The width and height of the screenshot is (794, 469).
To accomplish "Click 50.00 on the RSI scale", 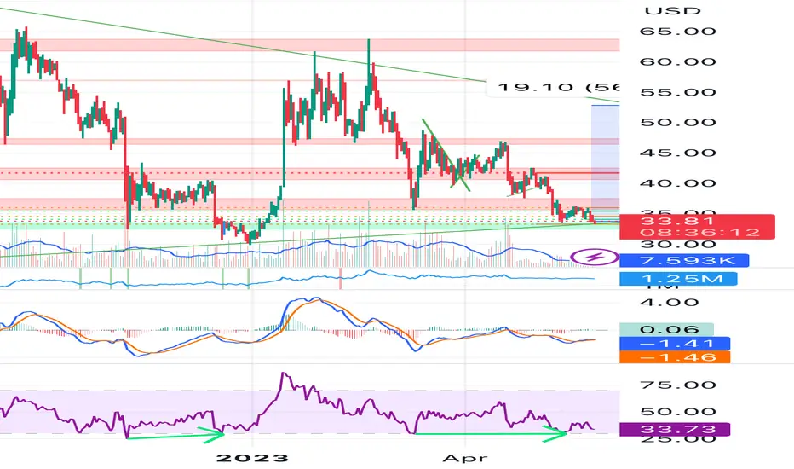I will (x=677, y=412).
